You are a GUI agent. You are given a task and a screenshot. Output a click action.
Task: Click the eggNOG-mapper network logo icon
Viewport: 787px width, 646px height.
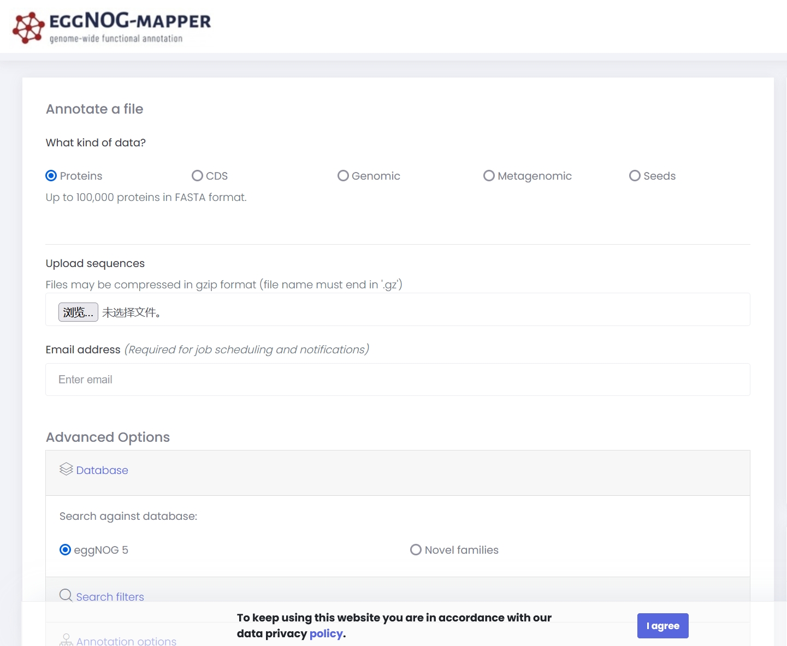[x=28, y=27]
